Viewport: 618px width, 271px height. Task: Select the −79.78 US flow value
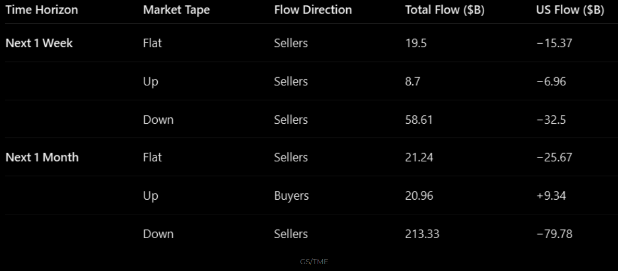click(x=554, y=234)
